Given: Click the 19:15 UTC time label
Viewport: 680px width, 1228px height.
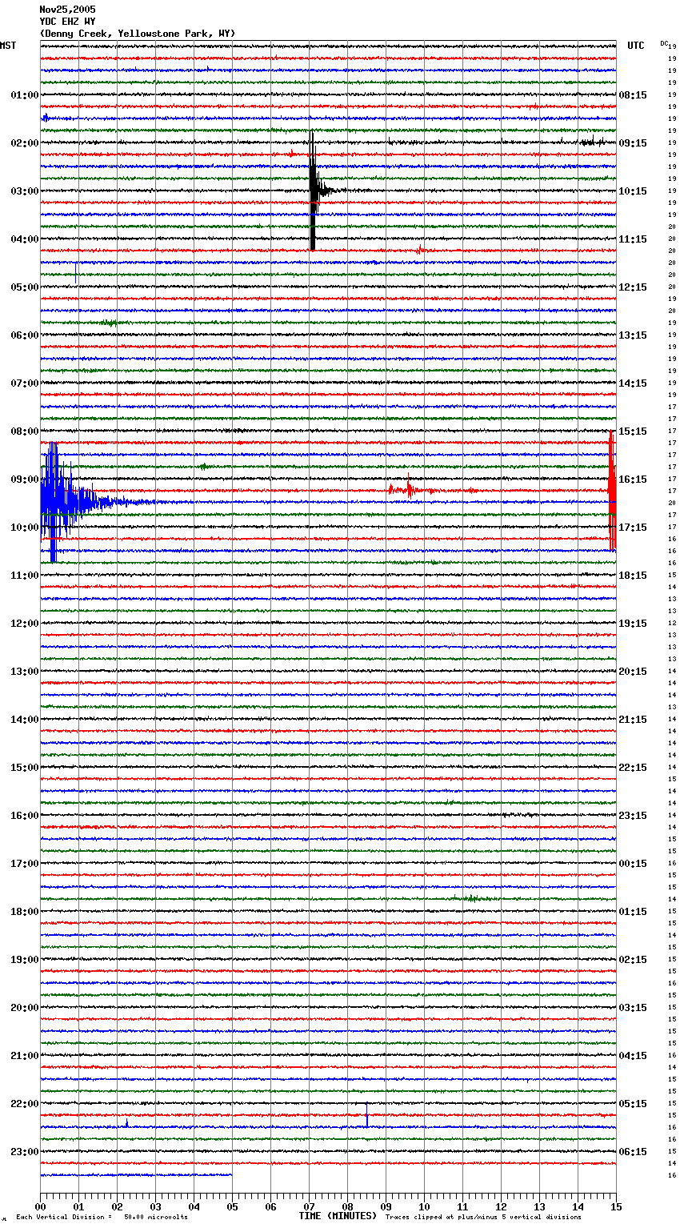Looking at the screenshot, I should 633,624.
